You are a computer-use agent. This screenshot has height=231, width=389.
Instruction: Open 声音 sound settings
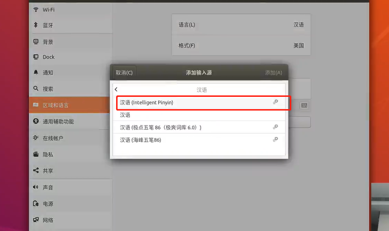(x=71, y=188)
